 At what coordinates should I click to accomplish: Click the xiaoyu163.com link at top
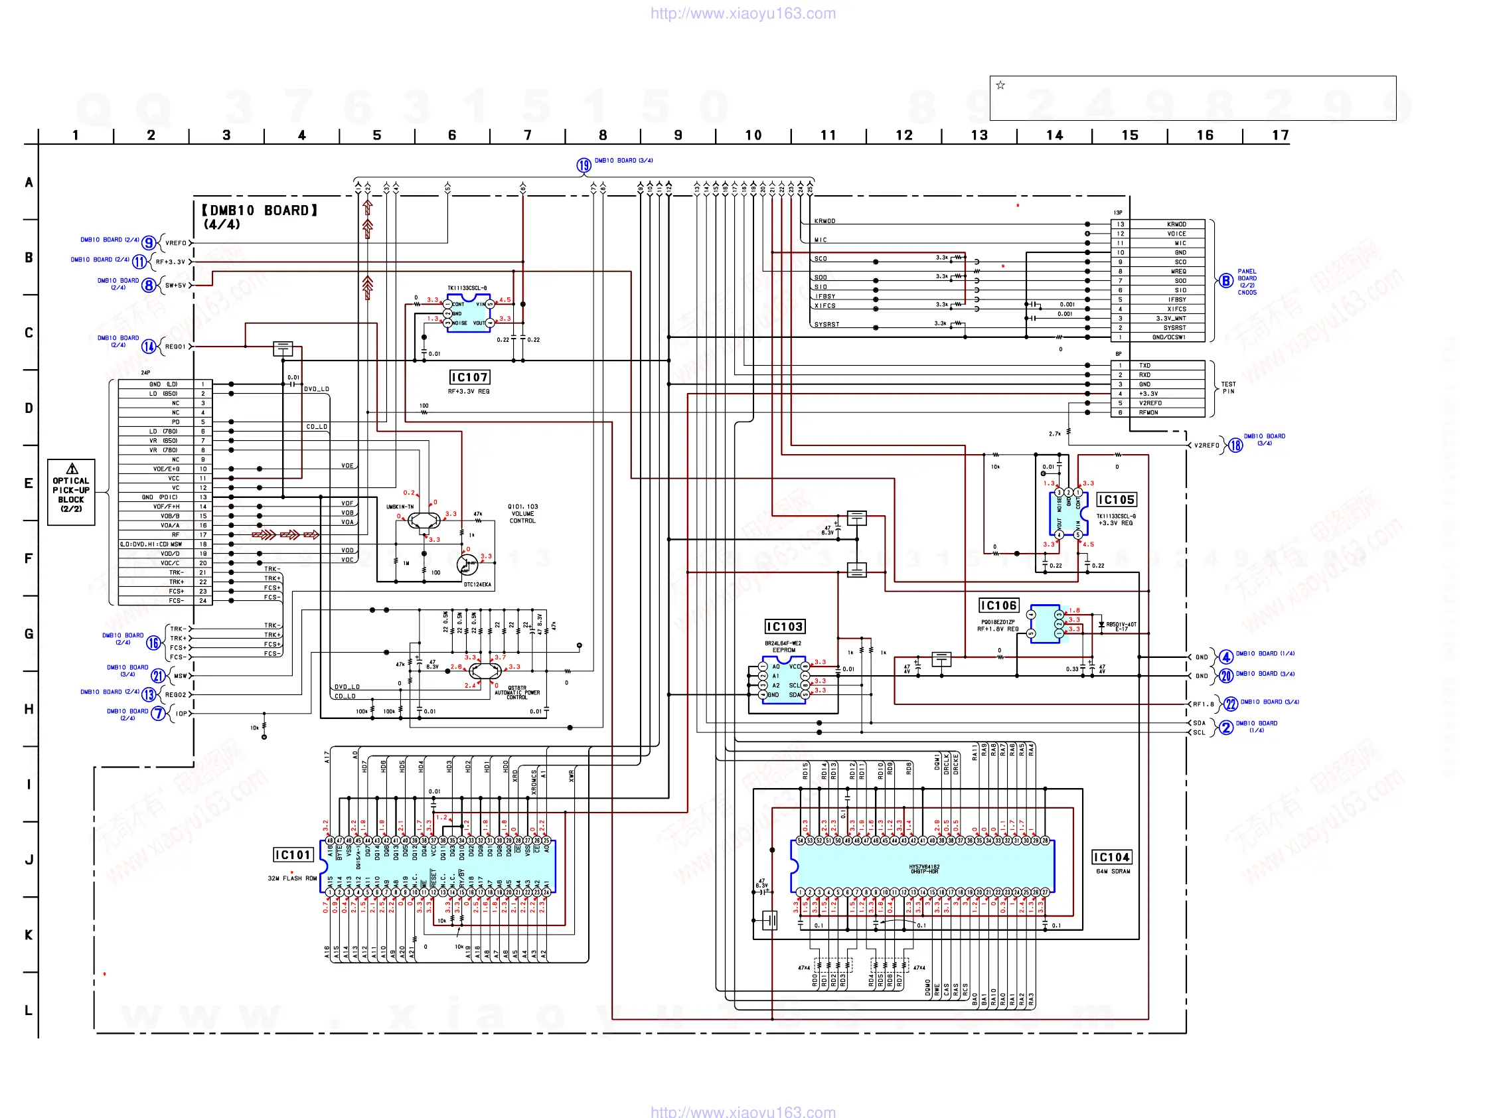pyautogui.click(x=743, y=13)
